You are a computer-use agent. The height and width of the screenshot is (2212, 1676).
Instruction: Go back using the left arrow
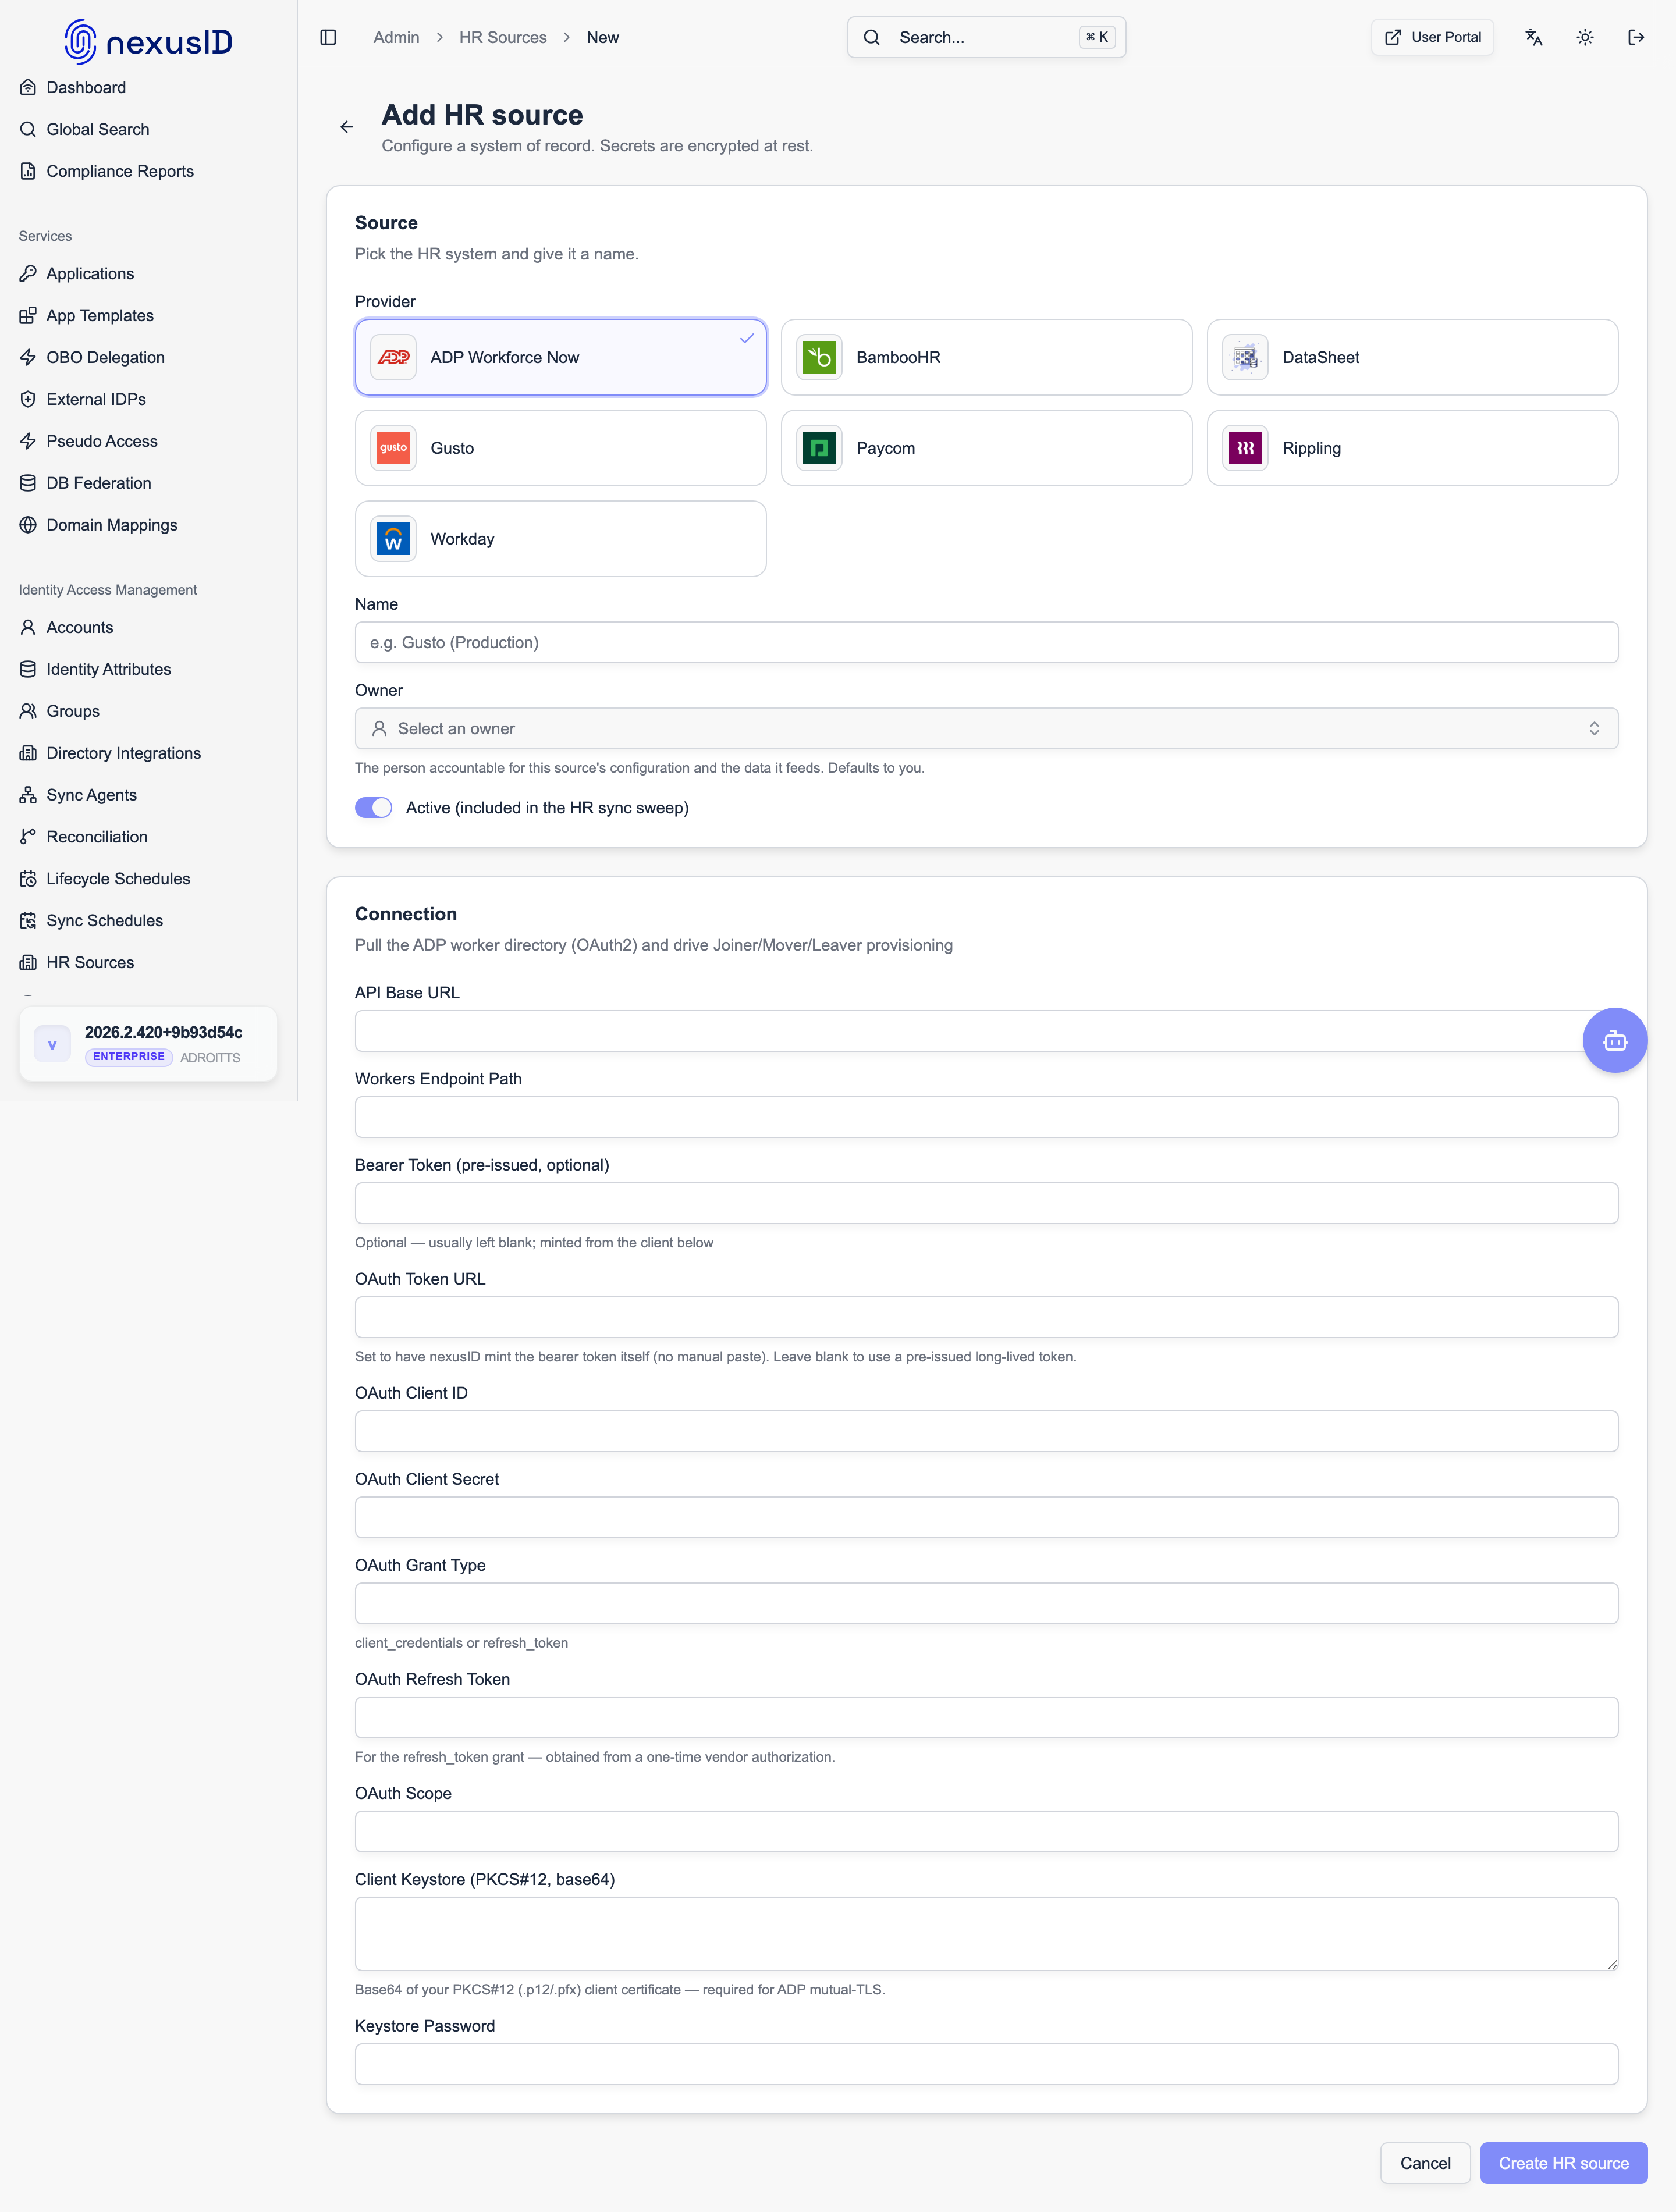tap(347, 127)
